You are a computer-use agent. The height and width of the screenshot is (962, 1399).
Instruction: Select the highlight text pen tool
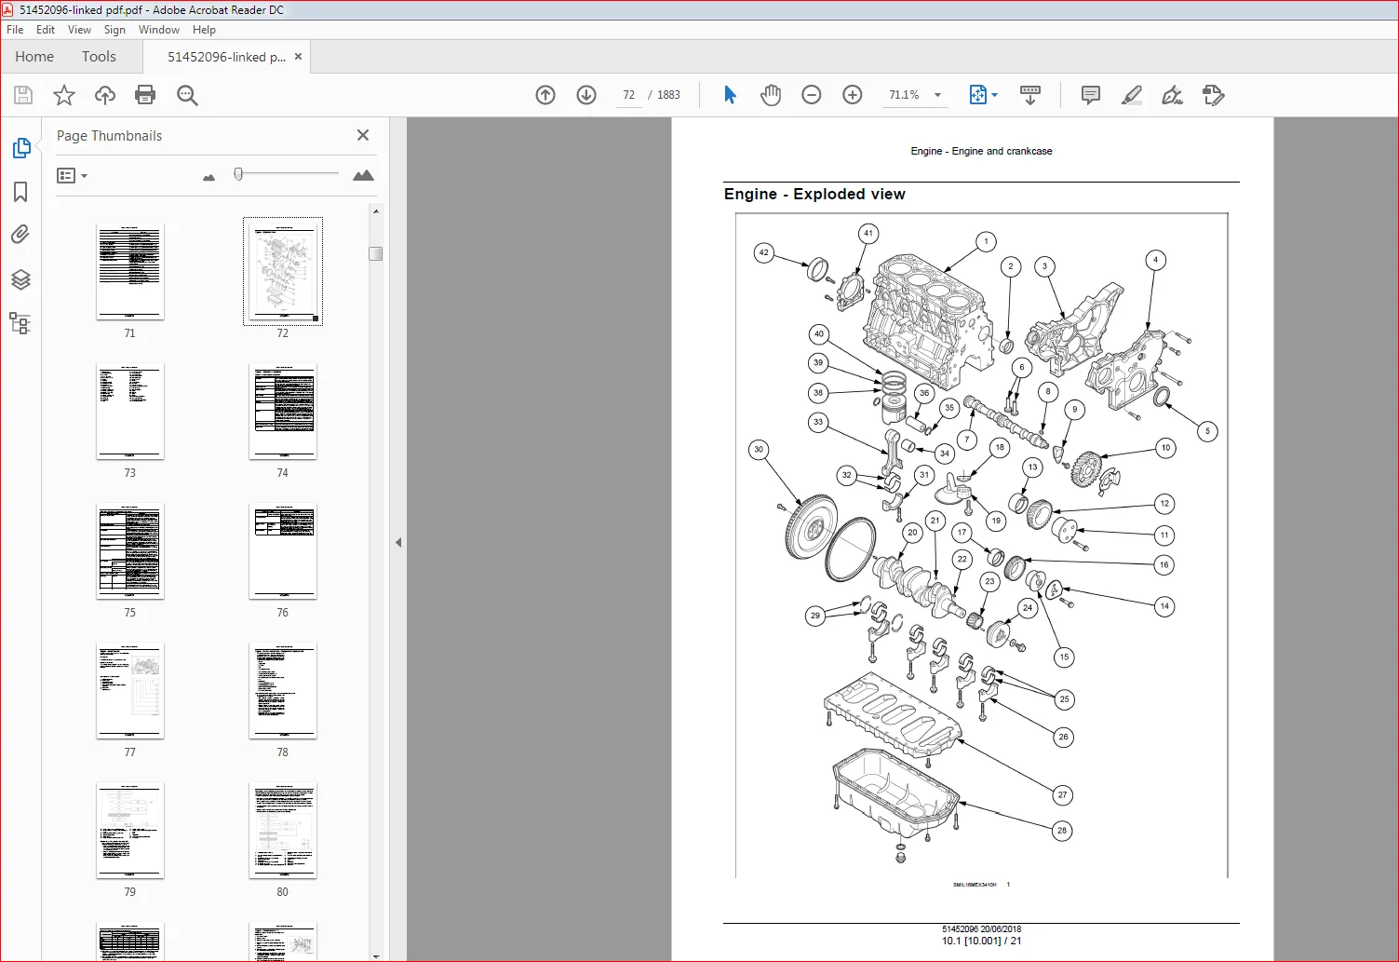pos(1132,95)
